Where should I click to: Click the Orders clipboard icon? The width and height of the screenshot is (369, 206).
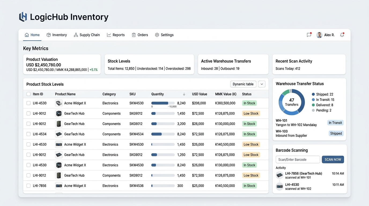pos(134,35)
